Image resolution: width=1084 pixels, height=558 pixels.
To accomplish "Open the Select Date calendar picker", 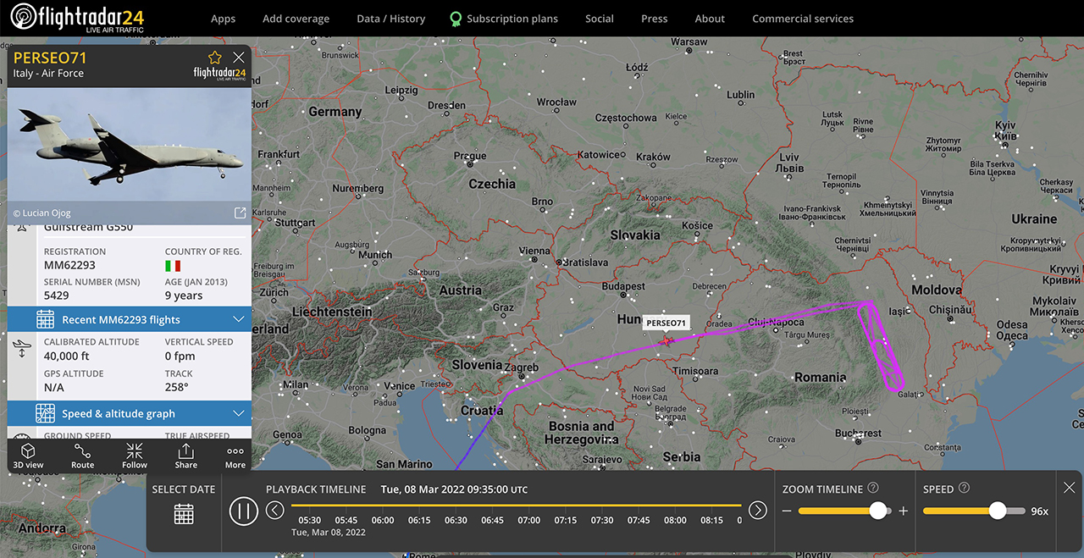I will coord(183,512).
